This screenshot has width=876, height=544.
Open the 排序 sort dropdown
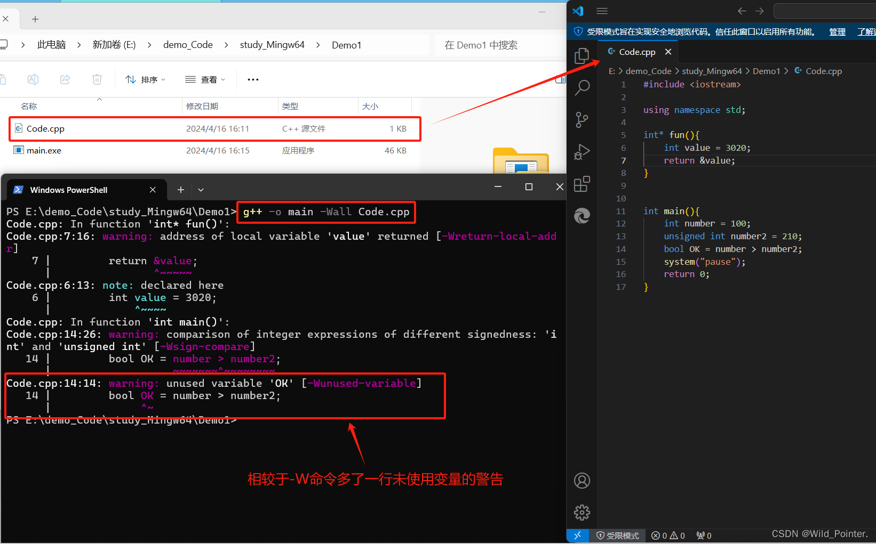click(145, 79)
